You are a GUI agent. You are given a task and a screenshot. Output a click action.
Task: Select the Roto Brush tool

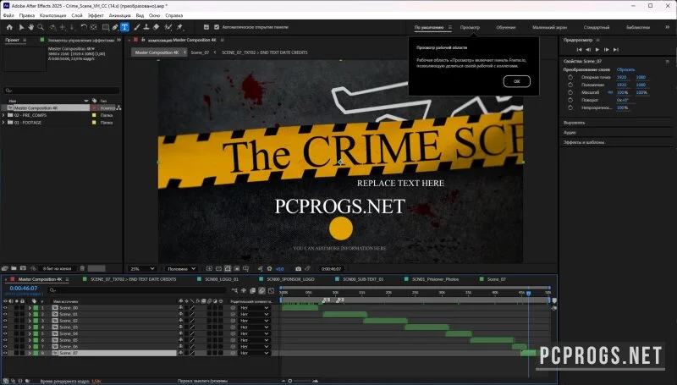[168, 27]
